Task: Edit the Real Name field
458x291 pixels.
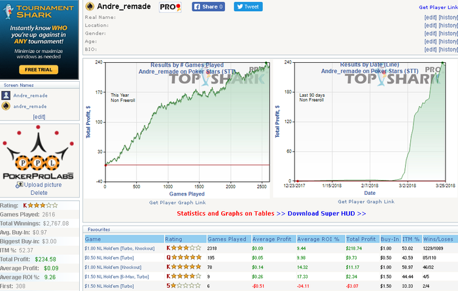Action: 431,18
